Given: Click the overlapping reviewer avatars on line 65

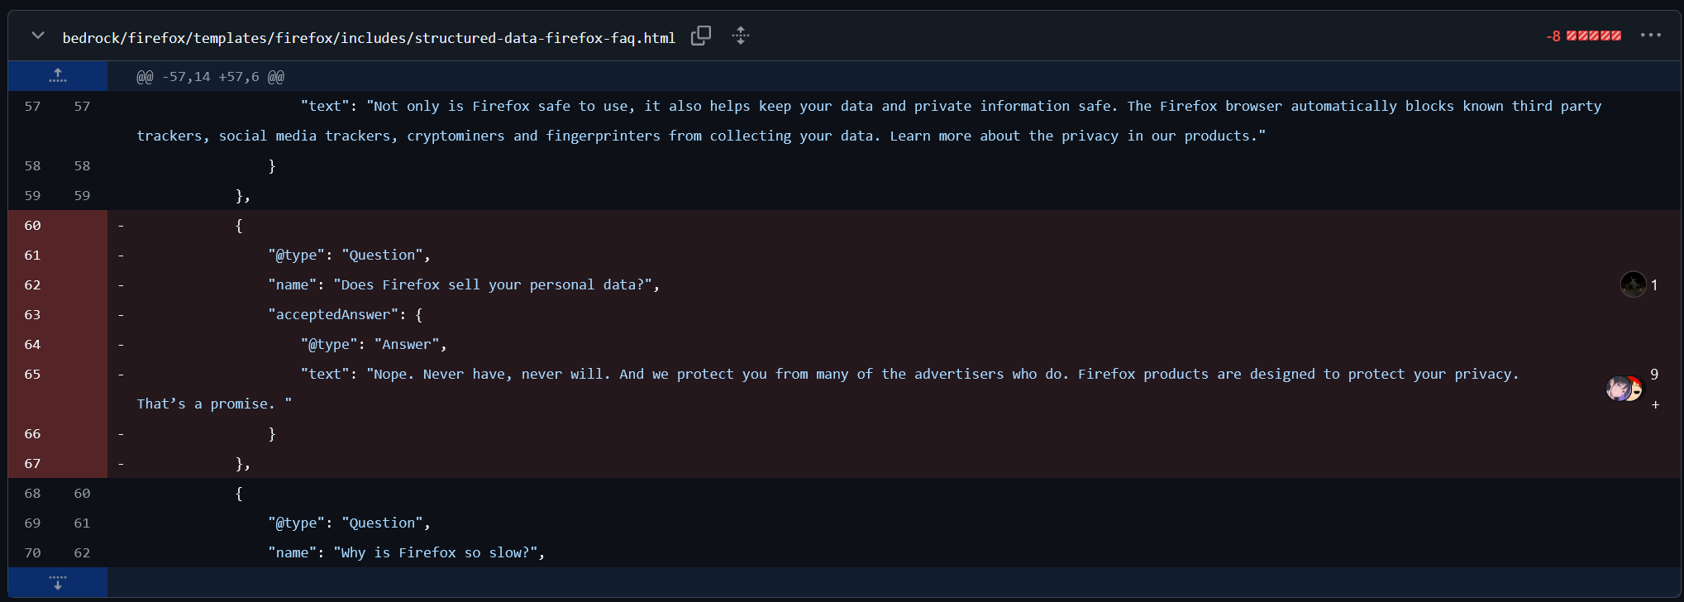Looking at the screenshot, I should click(1624, 389).
